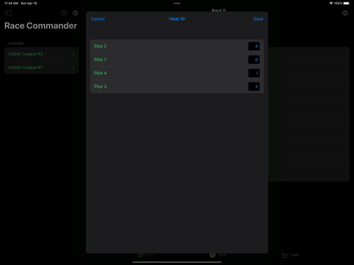Image resolution: width=354 pixels, height=265 pixels.
Task: Save the Heat 10 scores
Action: click(x=258, y=19)
